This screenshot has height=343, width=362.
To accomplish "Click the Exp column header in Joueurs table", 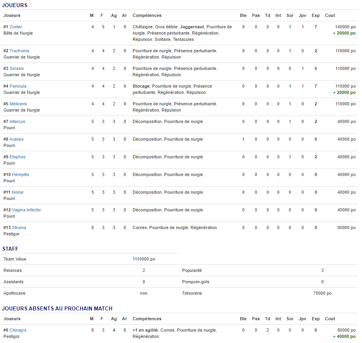I will [316, 15].
